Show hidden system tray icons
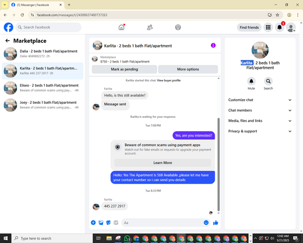The height and width of the screenshot is (243, 303). 256,238
